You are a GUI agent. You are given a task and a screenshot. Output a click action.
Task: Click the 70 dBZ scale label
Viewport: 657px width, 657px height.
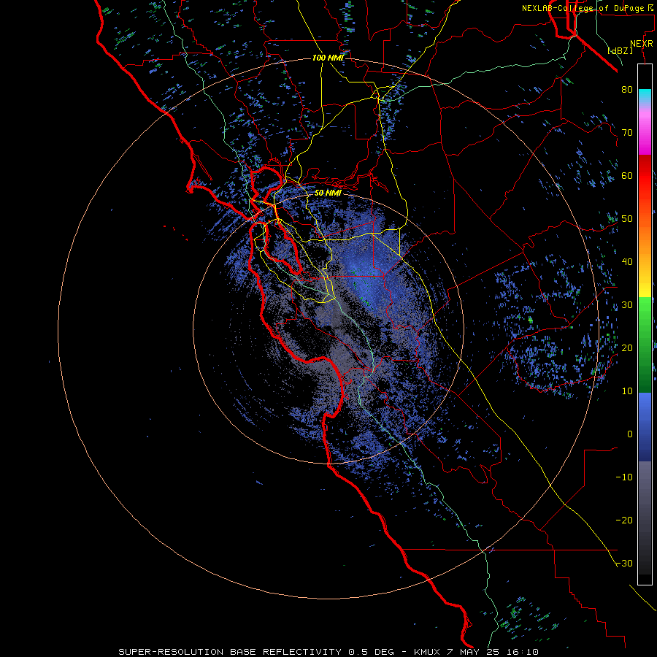[x=627, y=132]
